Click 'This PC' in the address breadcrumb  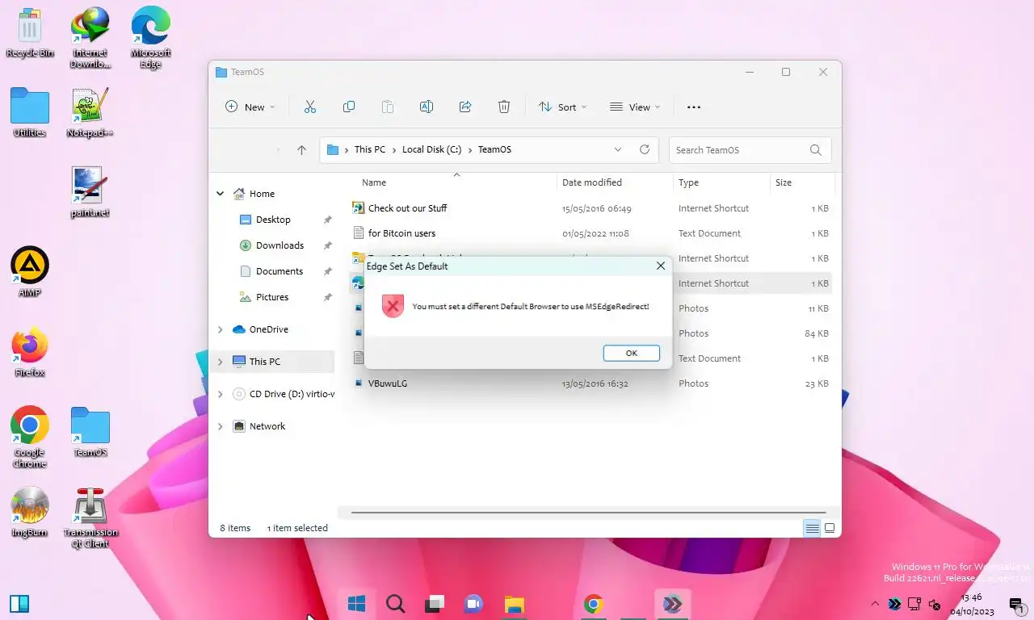click(x=370, y=149)
